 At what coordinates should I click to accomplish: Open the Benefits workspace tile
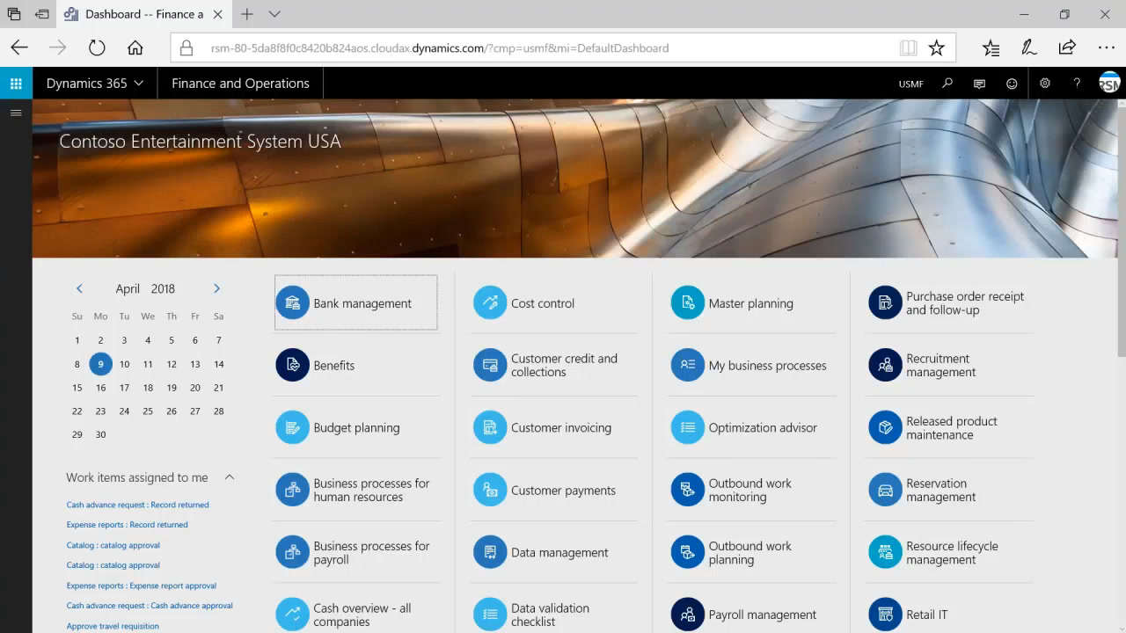355,365
